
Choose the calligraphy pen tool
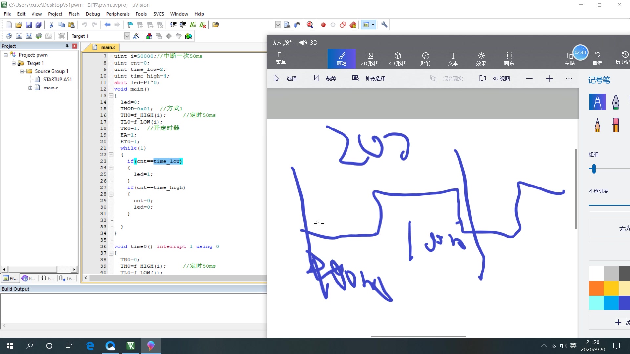coord(616,102)
